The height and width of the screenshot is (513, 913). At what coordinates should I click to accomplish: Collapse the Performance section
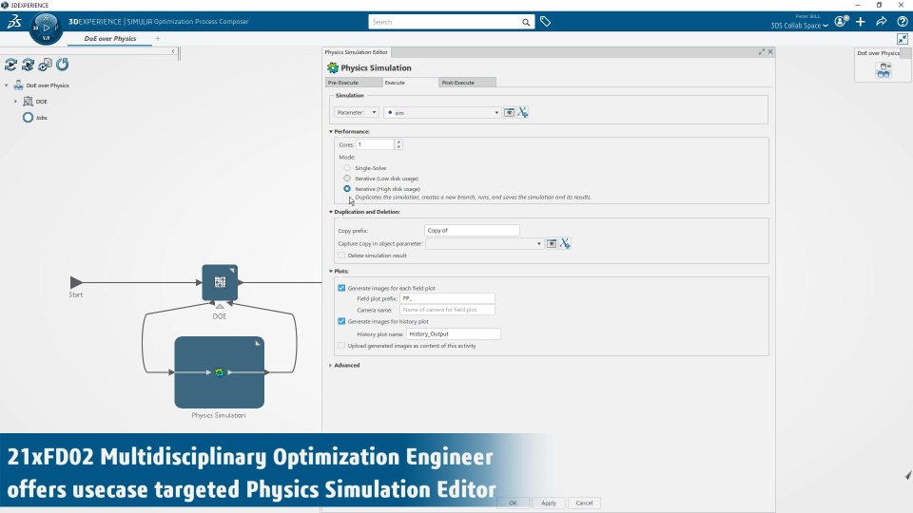coord(331,131)
